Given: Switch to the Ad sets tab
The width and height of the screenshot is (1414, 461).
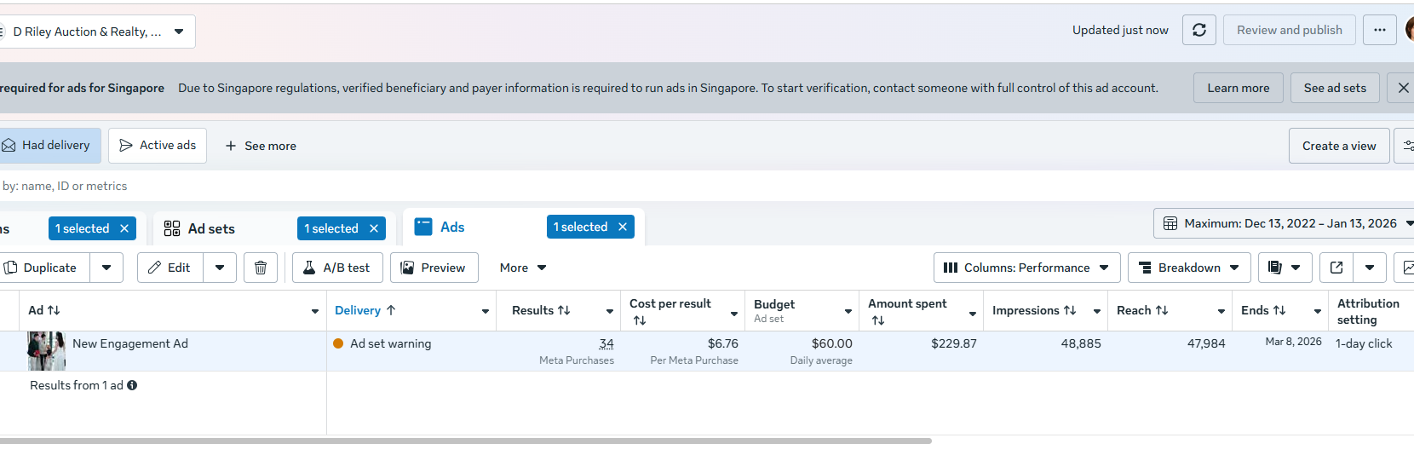Looking at the screenshot, I should (x=211, y=228).
